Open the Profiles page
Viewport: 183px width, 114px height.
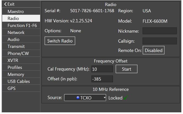[21, 67]
